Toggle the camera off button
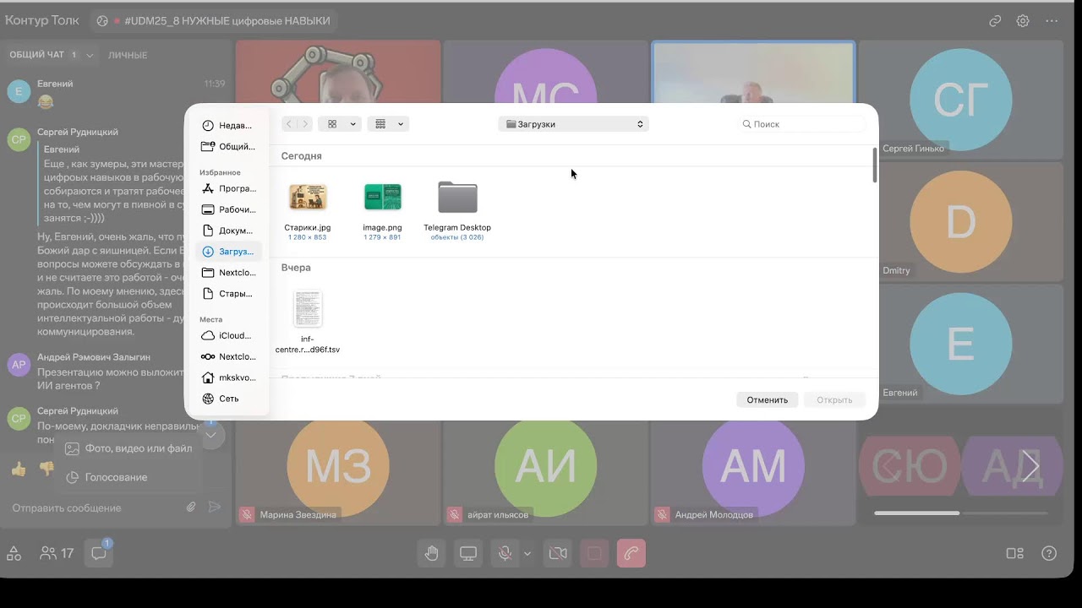This screenshot has width=1082, height=608. [x=558, y=553]
